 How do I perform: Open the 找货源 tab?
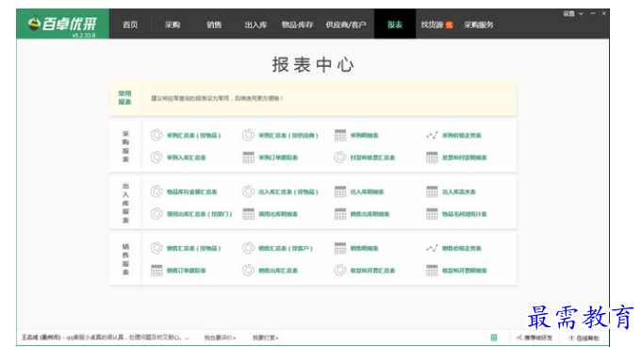pos(436,25)
